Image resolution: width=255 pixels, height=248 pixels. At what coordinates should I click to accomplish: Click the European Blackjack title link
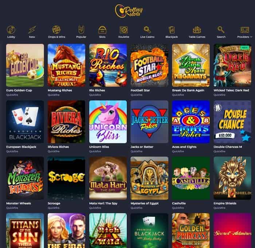point(21,147)
